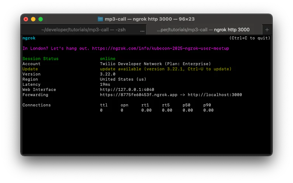This screenshot has width=293, height=183.
Task: Click the 'In London? Let's hang out.' message
Action: click(x=56, y=48)
